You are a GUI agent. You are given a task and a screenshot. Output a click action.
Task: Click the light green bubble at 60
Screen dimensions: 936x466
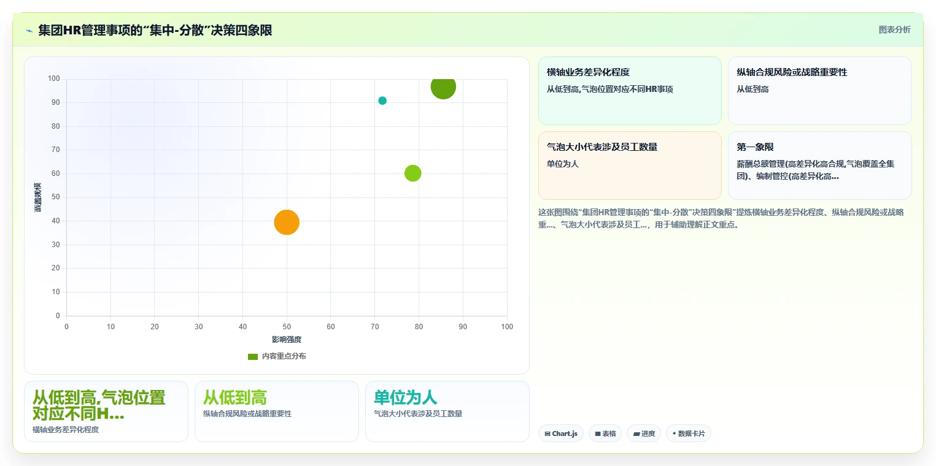(x=413, y=174)
